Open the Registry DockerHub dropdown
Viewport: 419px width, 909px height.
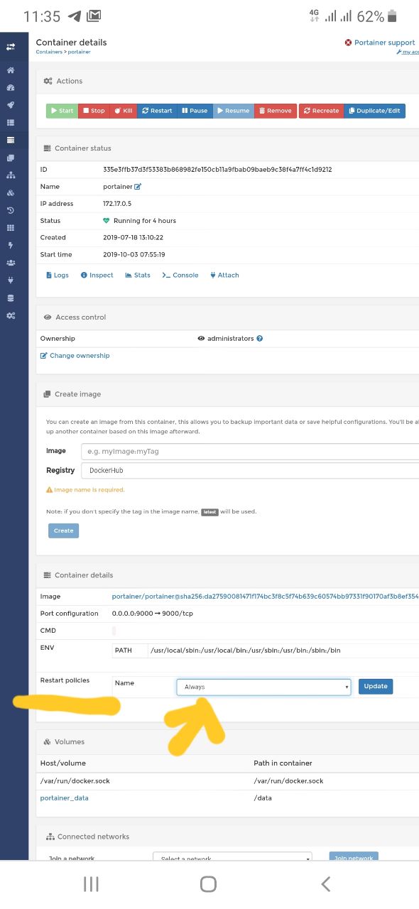(250, 471)
